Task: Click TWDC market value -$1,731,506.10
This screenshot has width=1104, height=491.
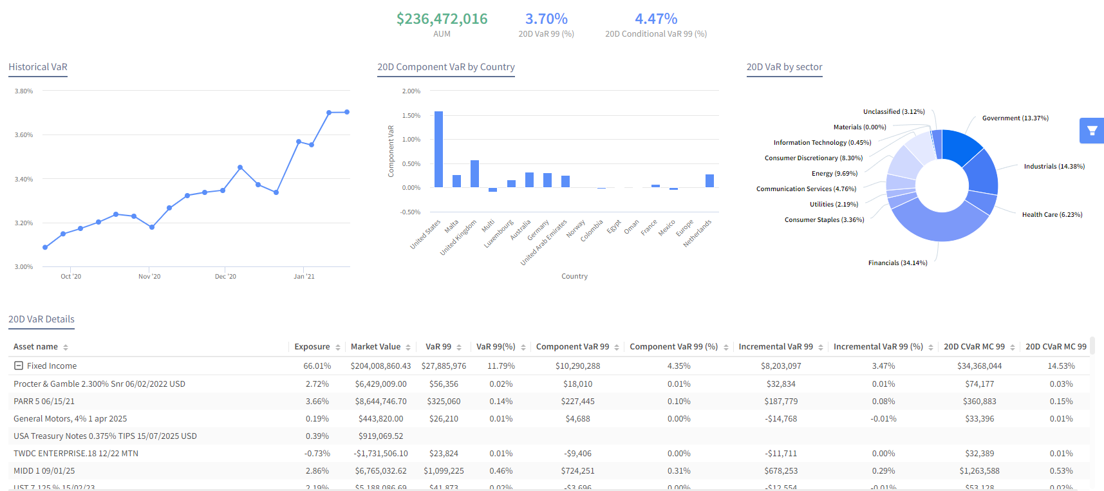Action: 380,453
